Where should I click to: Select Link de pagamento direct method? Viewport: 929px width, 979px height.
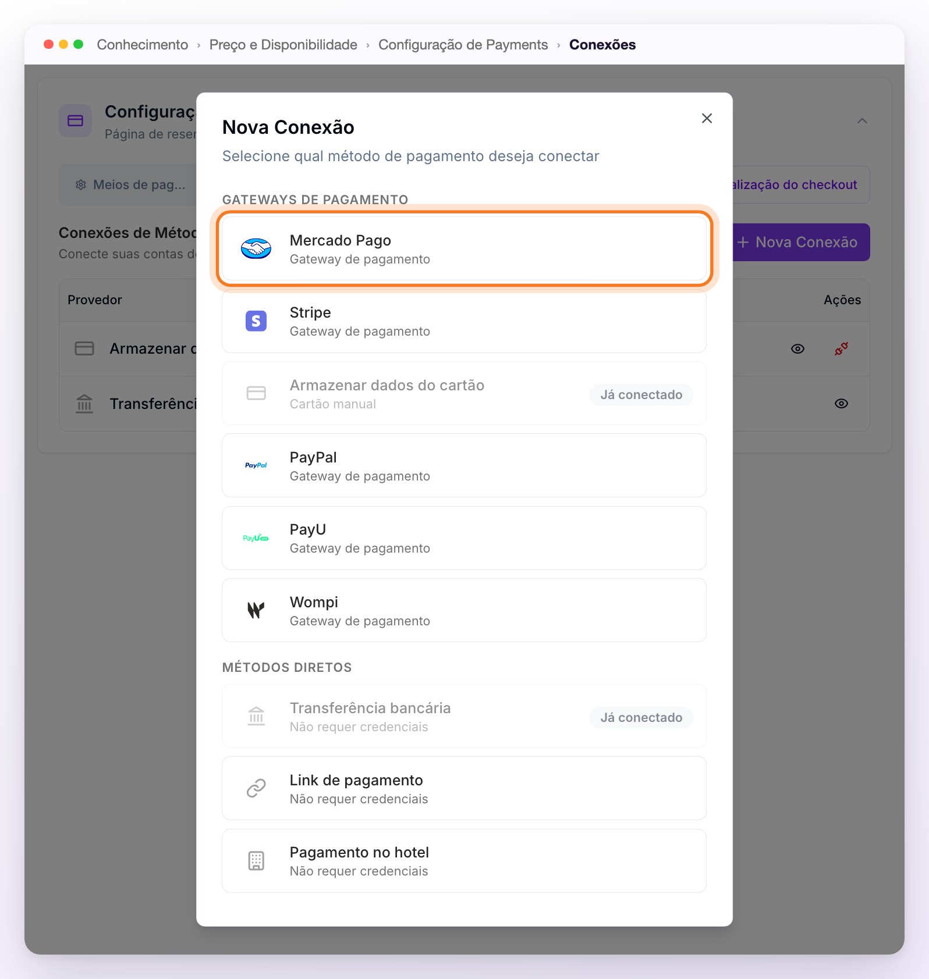coord(464,788)
